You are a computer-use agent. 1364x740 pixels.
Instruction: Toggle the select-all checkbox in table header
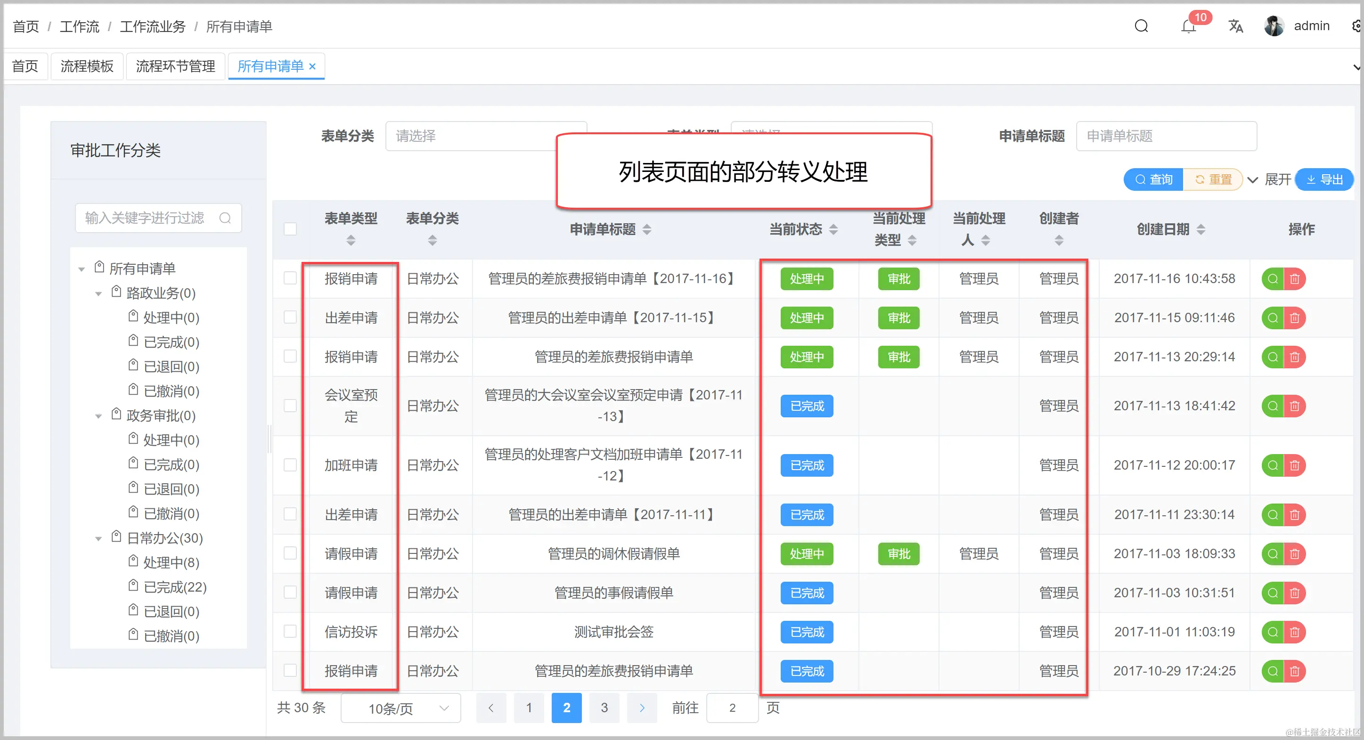click(290, 229)
